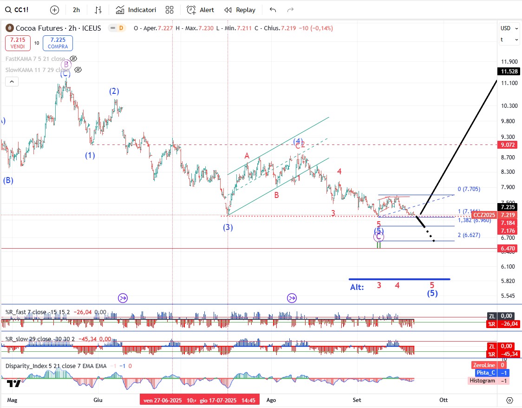
Task: Show the hidden FastKAMA indicator
Action: (73, 59)
